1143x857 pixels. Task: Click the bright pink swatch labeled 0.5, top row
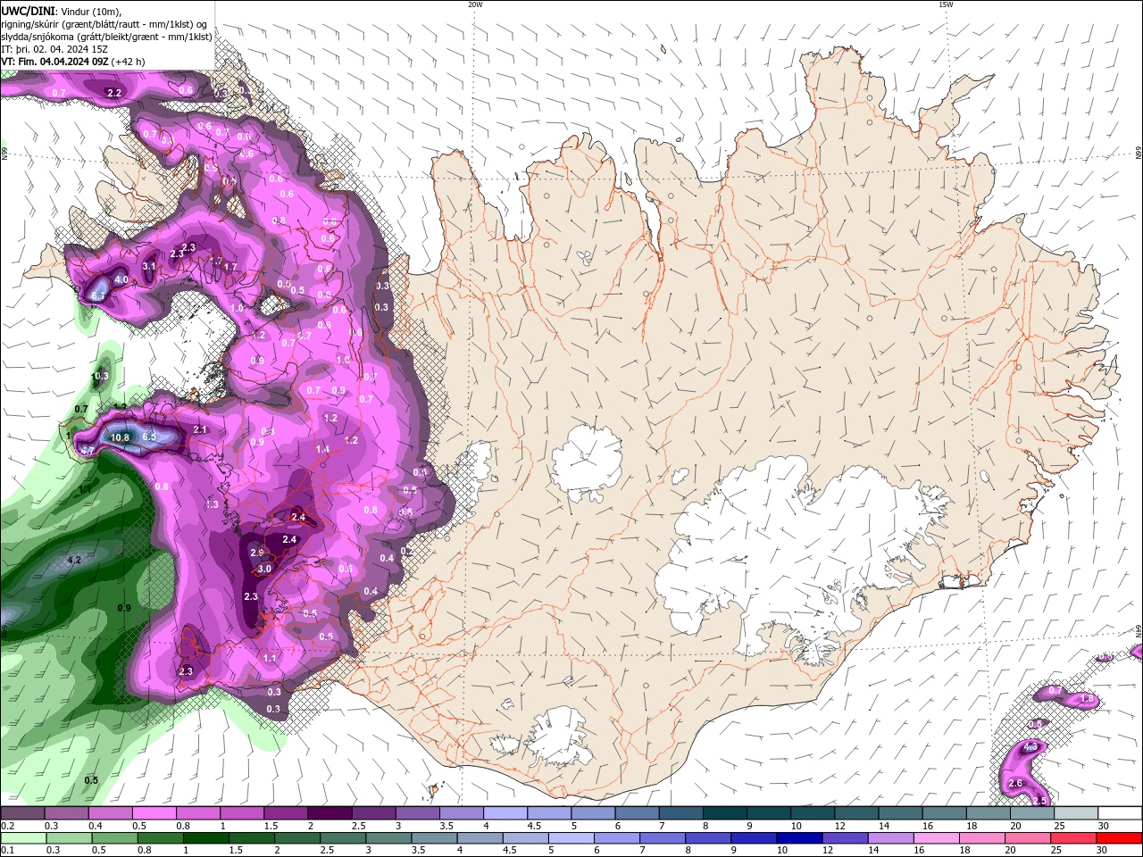click(154, 813)
